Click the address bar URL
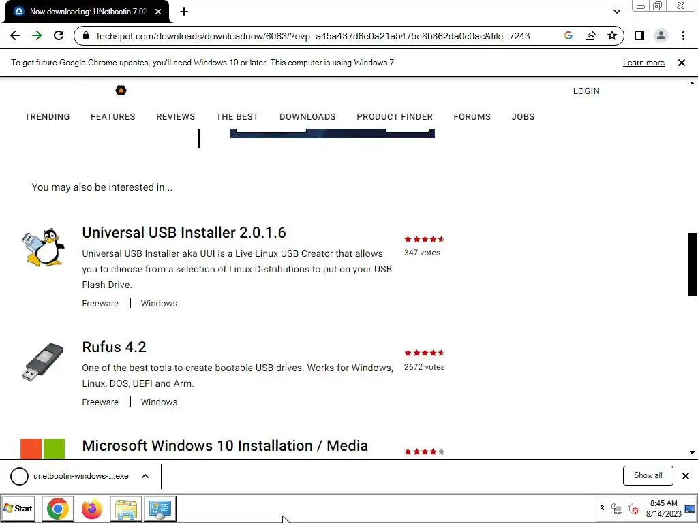This screenshot has width=698, height=523. coord(313,36)
